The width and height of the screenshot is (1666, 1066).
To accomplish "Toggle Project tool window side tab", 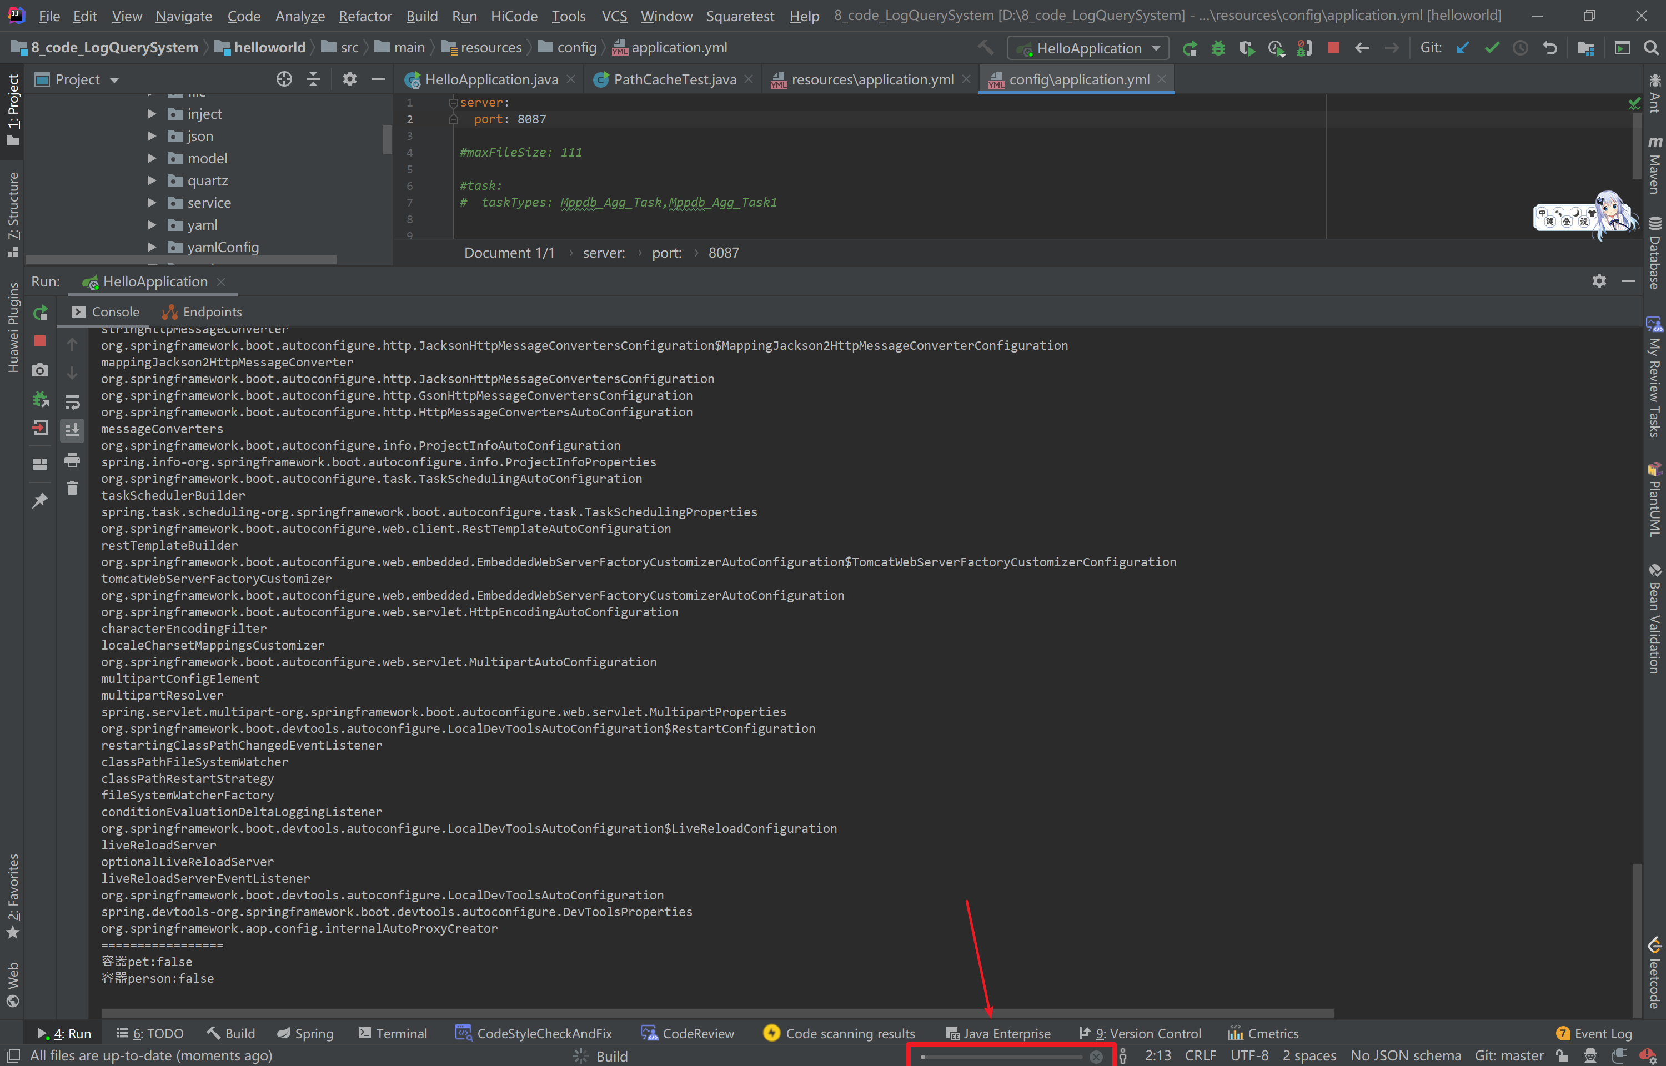I will [x=12, y=109].
